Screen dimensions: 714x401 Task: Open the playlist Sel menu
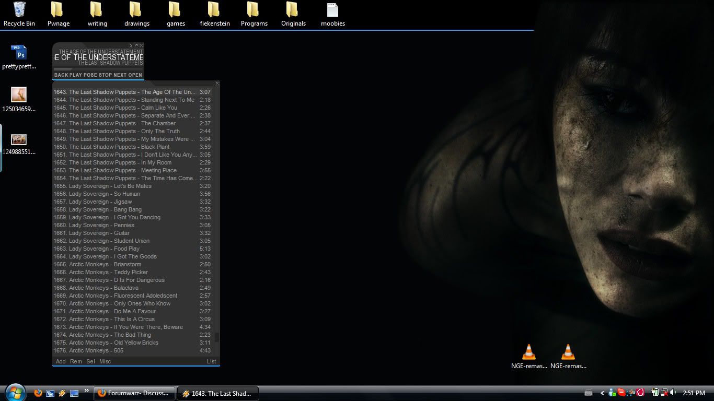90,361
